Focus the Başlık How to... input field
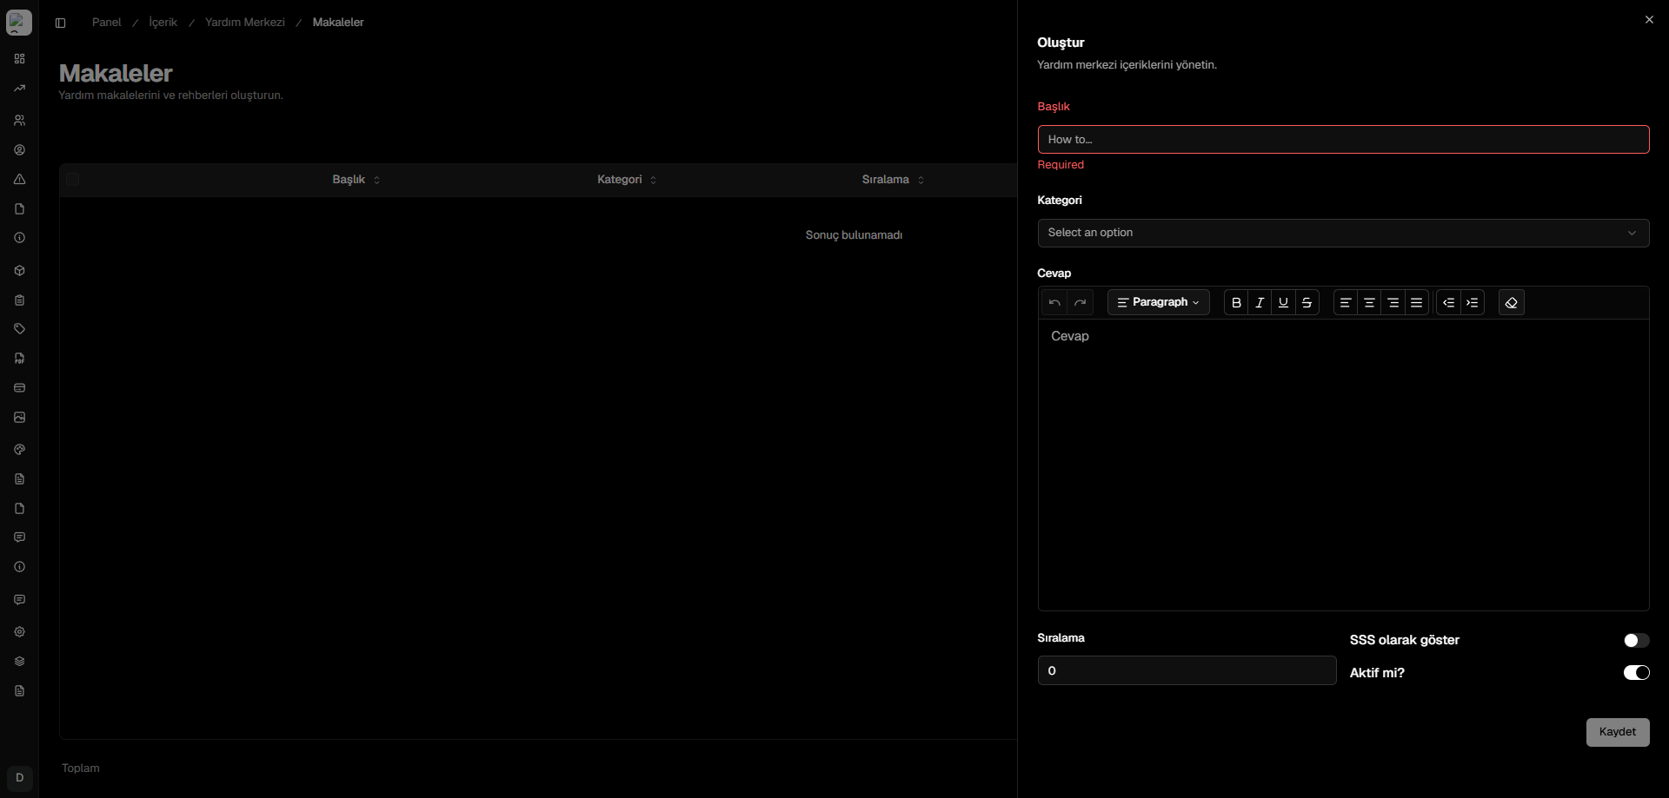Viewport: 1669px width, 798px height. point(1343,140)
